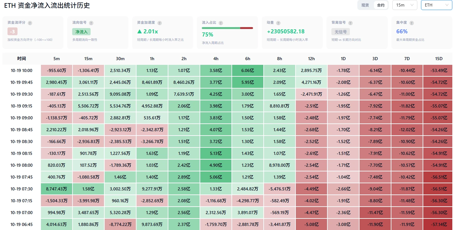Click the 6.06亿 cell
The image size is (457, 230).
point(248,70)
